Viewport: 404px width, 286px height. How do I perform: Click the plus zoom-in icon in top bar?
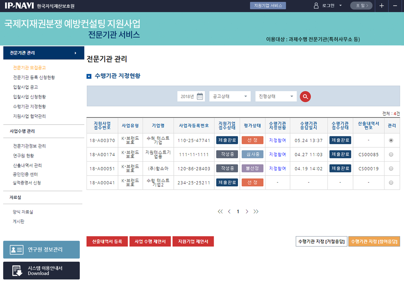(x=382, y=6)
